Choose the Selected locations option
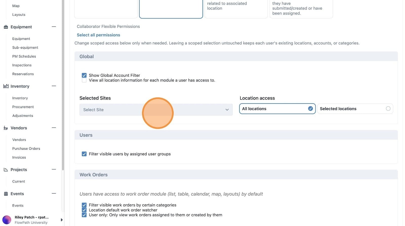 tap(355, 109)
